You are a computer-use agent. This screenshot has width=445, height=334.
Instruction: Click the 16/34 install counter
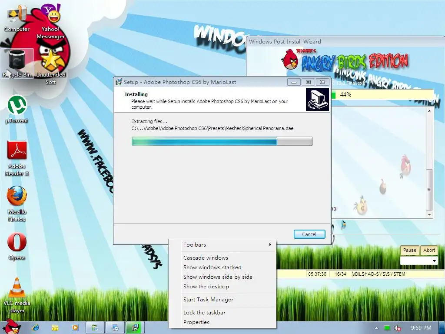point(341,274)
